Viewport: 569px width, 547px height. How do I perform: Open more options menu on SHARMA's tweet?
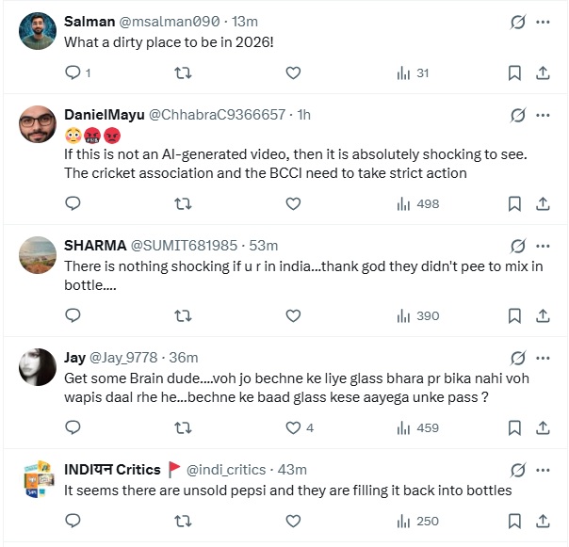tap(543, 246)
